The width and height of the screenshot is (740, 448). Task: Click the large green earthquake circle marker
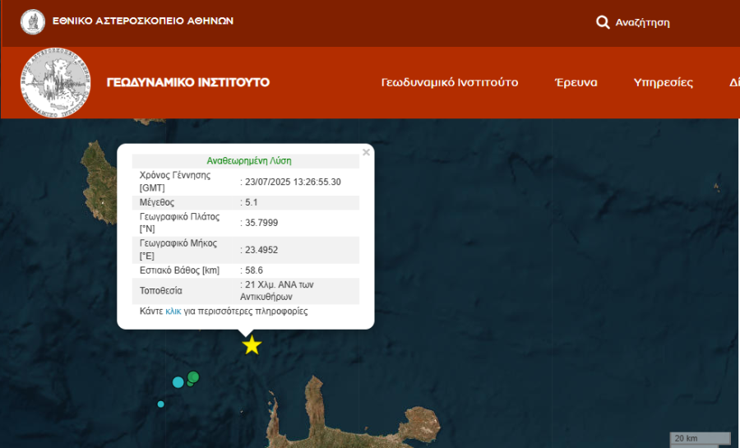pyautogui.click(x=193, y=376)
